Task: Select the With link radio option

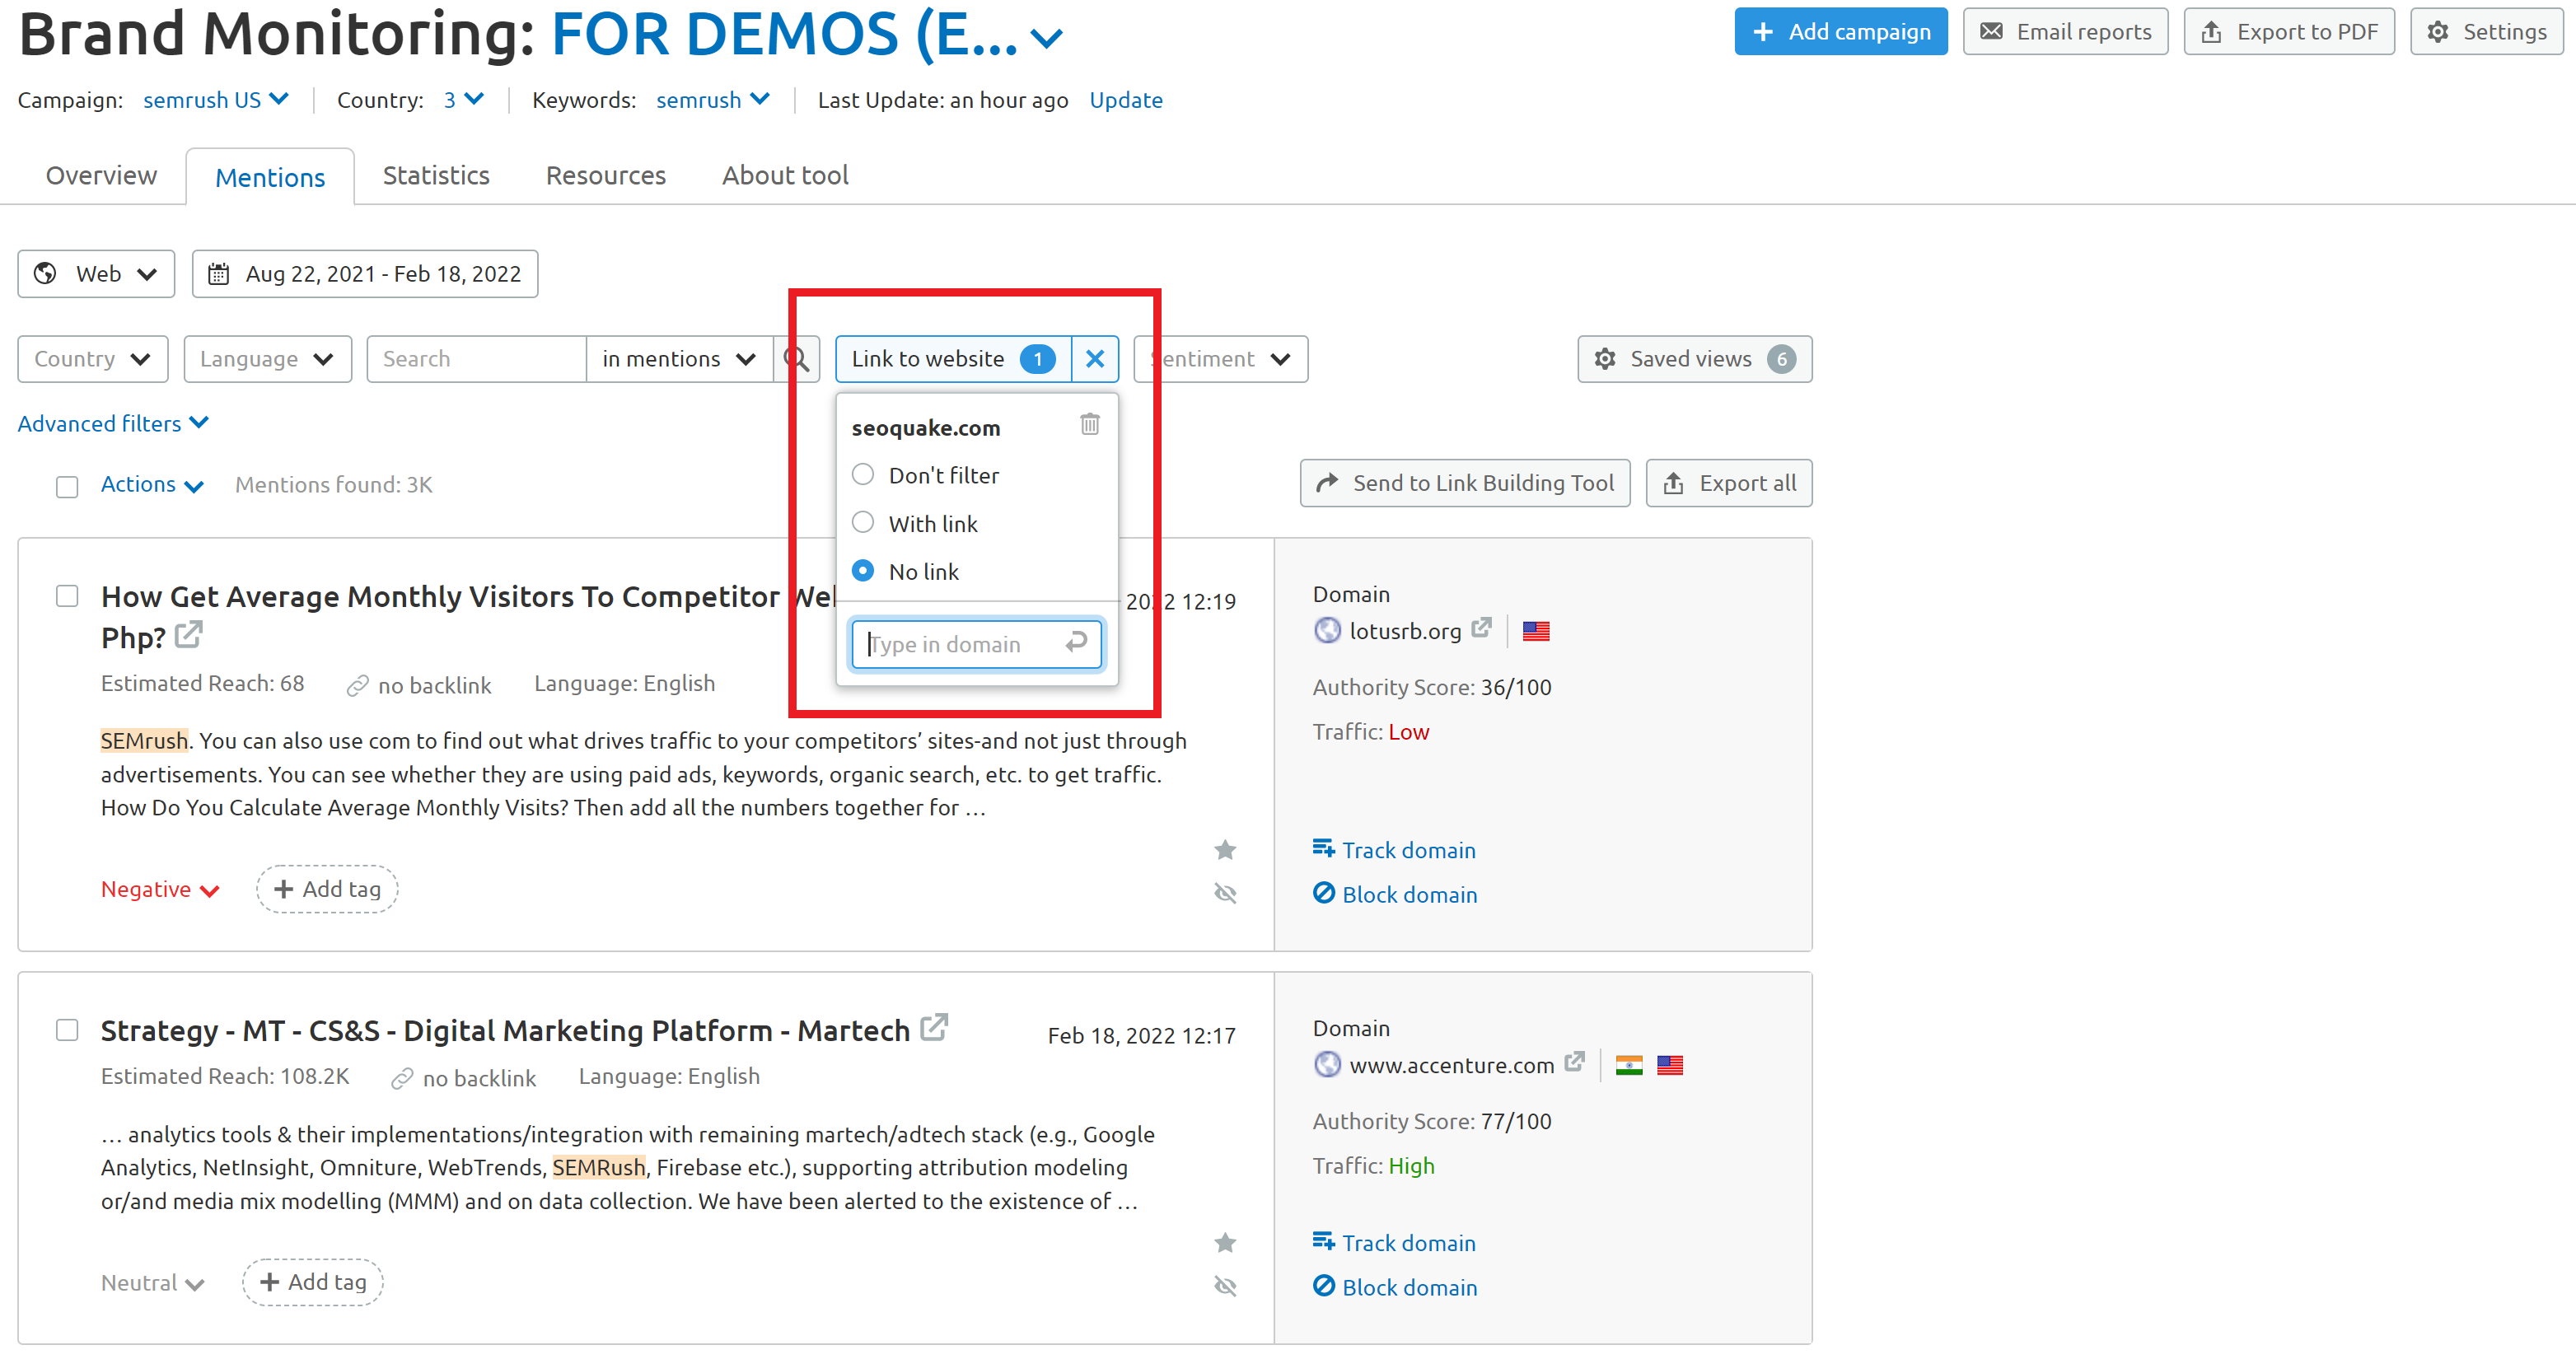Action: (x=863, y=522)
